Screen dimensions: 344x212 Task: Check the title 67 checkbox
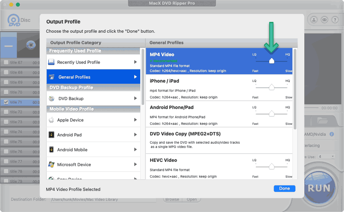pos(6,62)
